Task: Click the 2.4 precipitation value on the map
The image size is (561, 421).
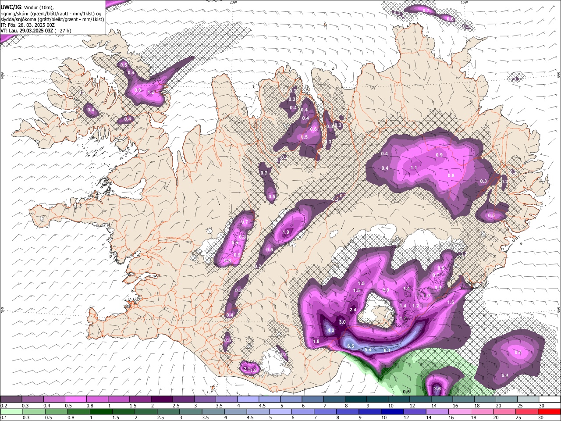Action: click(x=353, y=310)
